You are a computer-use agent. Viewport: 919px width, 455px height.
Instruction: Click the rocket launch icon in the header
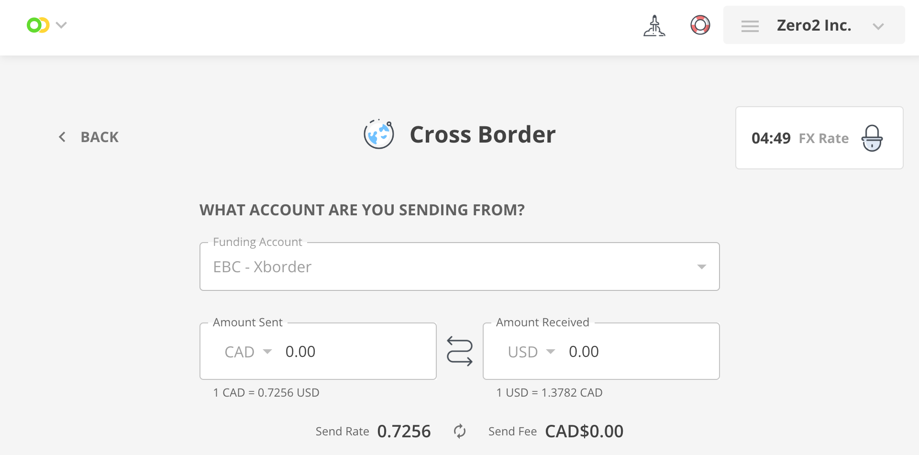(654, 25)
